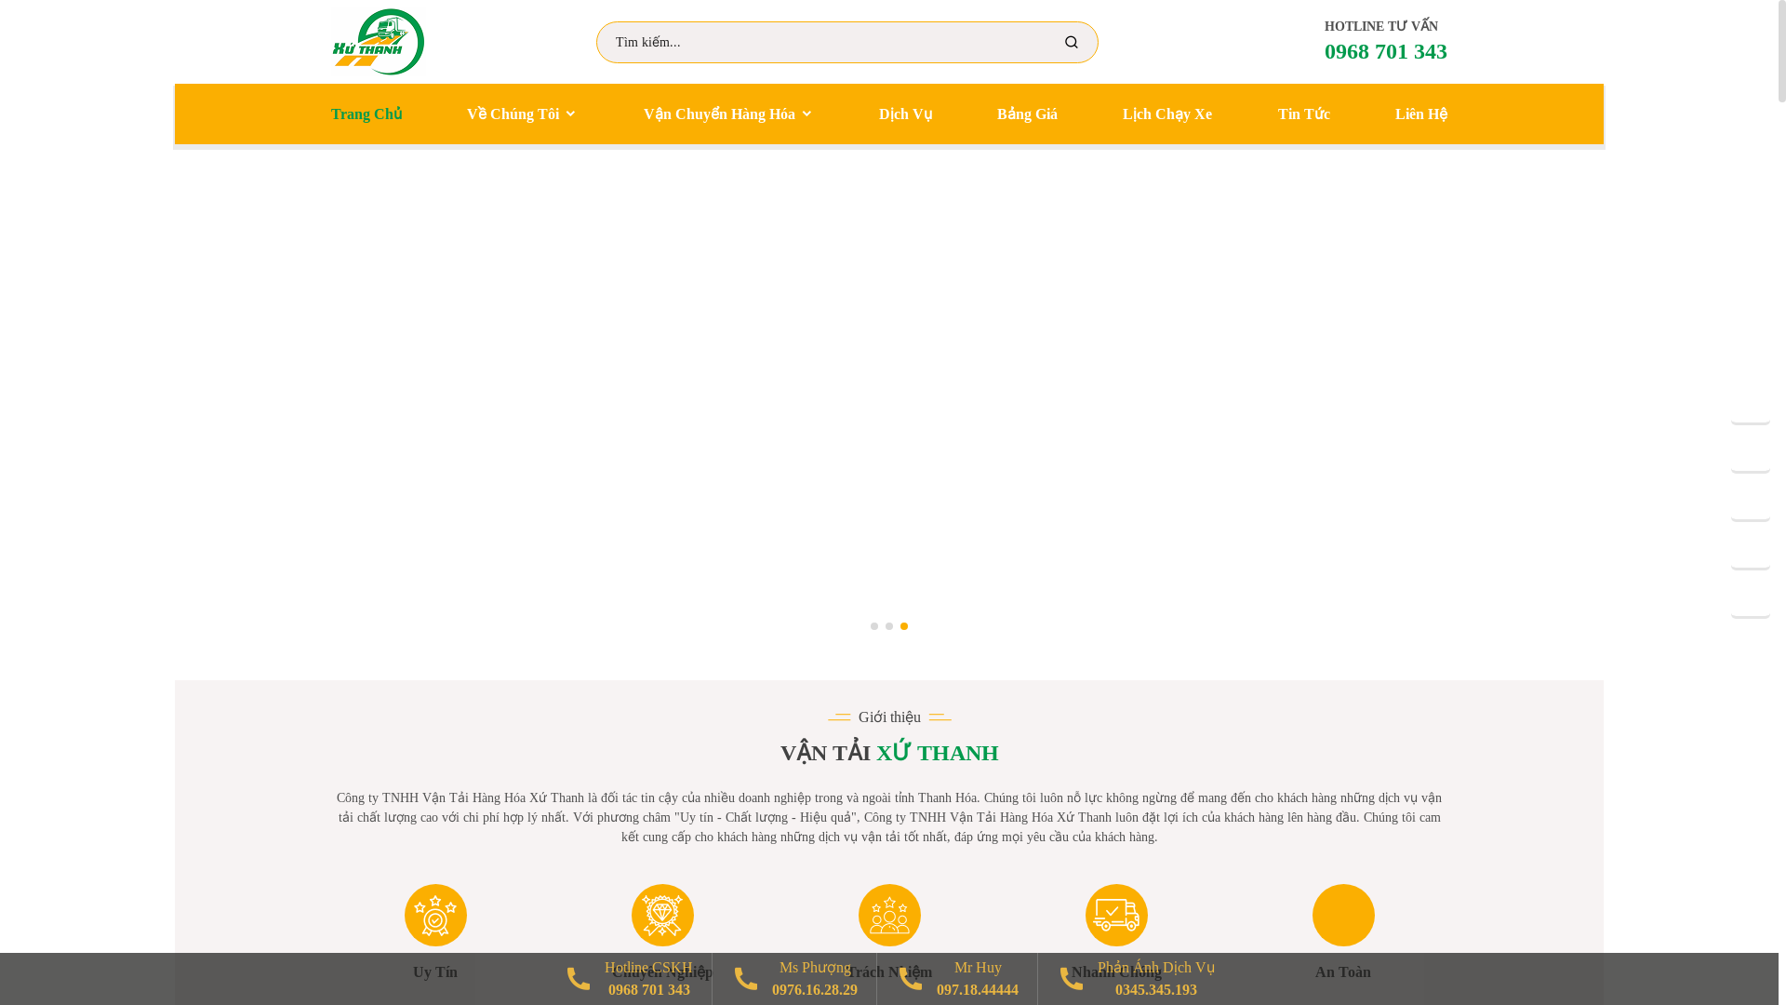Click the Giới thiệu subtitle text

(x=889, y=717)
